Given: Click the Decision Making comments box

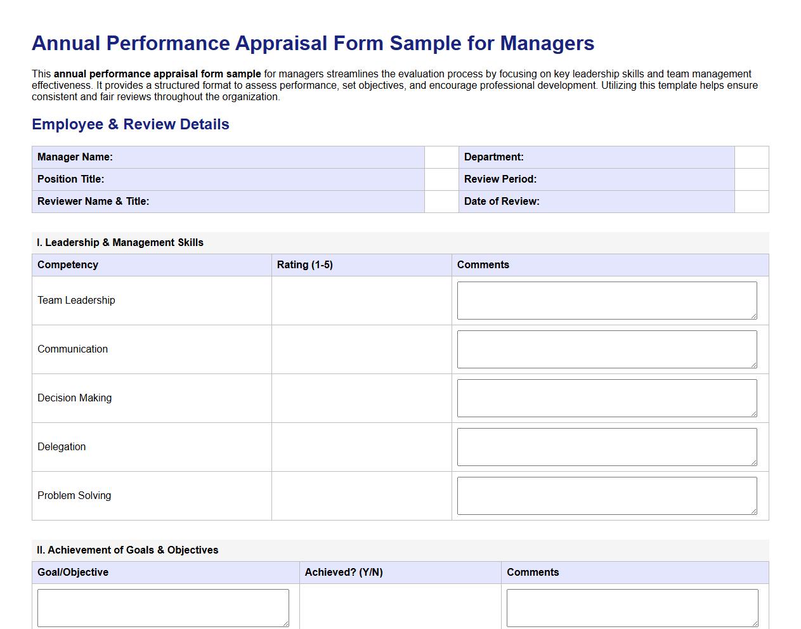Looking at the screenshot, I should point(606,398).
